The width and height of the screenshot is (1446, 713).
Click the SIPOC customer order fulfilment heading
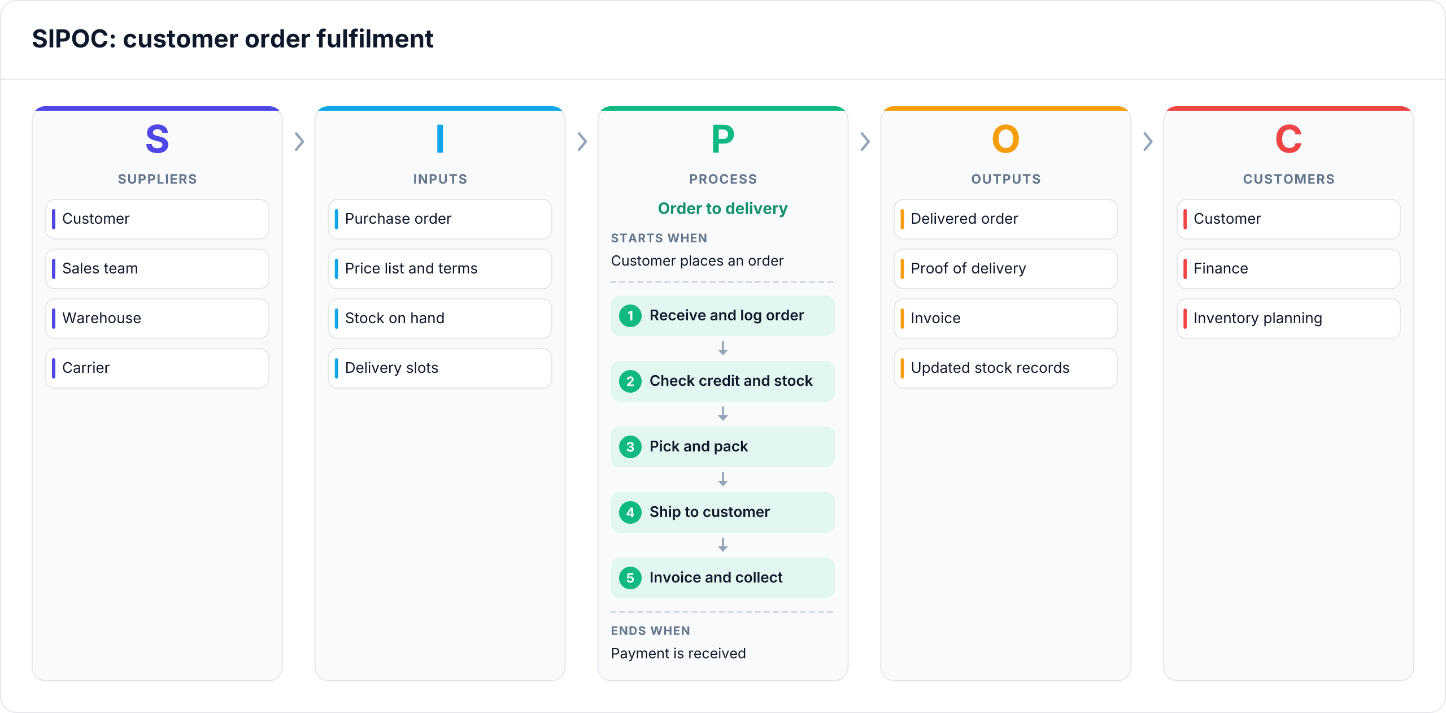click(233, 39)
